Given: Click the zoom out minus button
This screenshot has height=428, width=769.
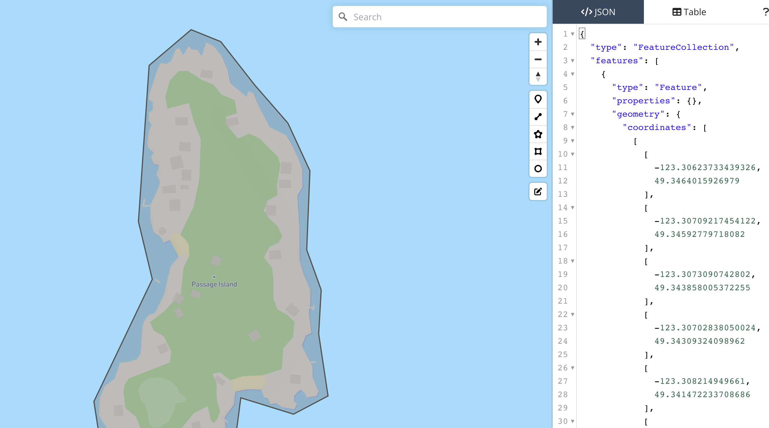Looking at the screenshot, I should pyautogui.click(x=538, y=59).
